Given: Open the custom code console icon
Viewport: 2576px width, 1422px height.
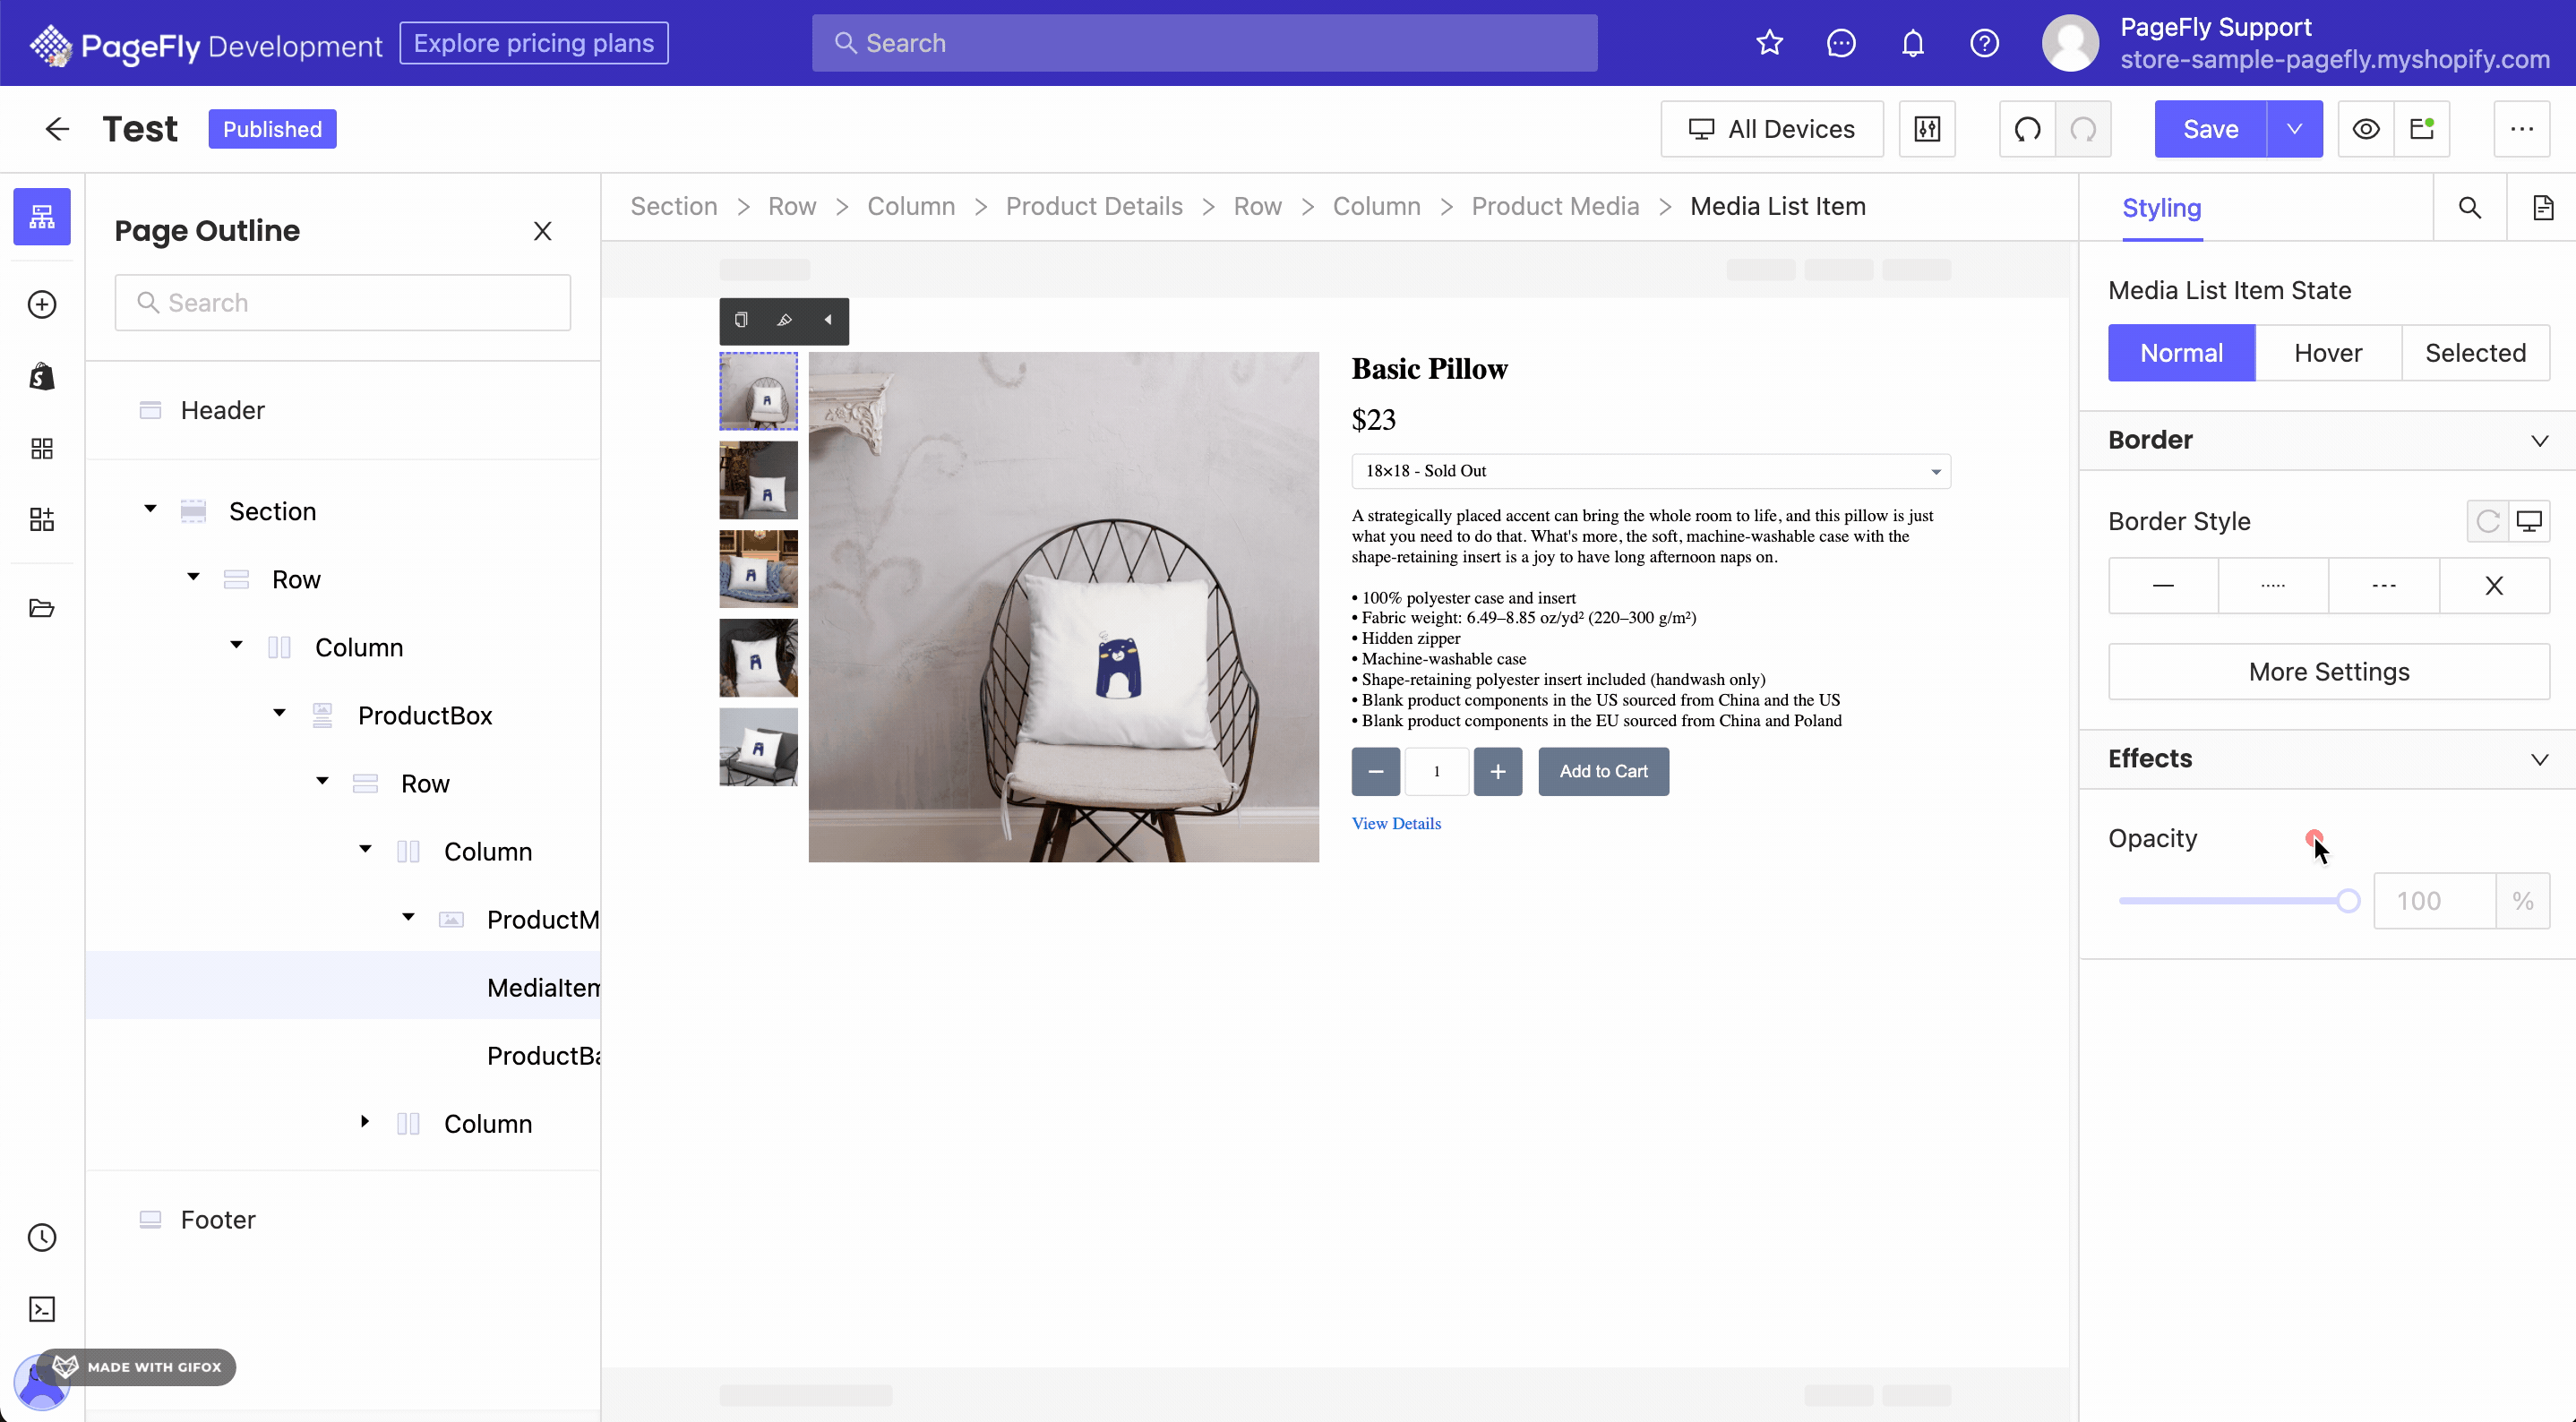Looking at the screenshot, I should click(x=42, y=1309).
